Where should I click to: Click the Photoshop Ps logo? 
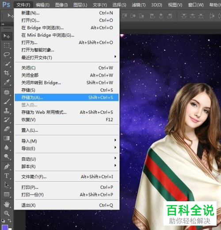(x=6, y=4)
